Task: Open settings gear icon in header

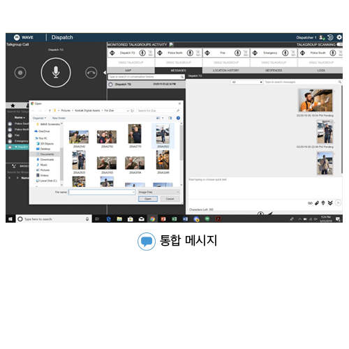Action: [339, 37]
